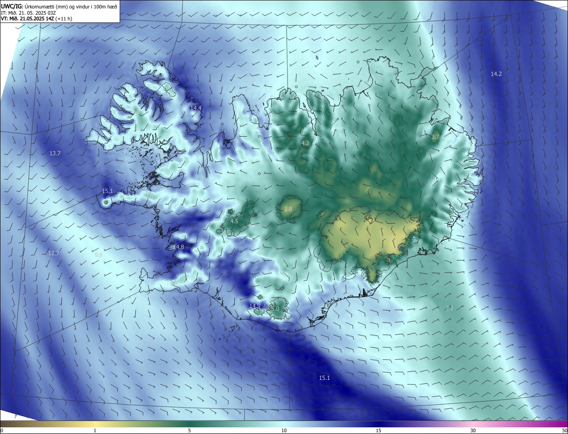Click the 9.8 value label over the southwestern sea
The height and width of the screenshot is (434, 568).
(x=99, y=255)
